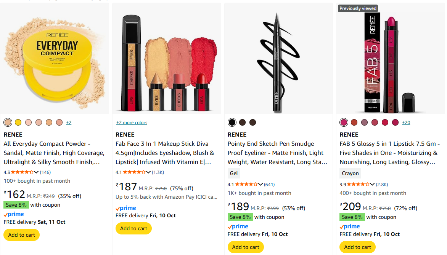Viewport: 447px width, 255px height.
Task: View 2.8K ratings for FAB 5 Lipstick
Action: tap(382, 185)
